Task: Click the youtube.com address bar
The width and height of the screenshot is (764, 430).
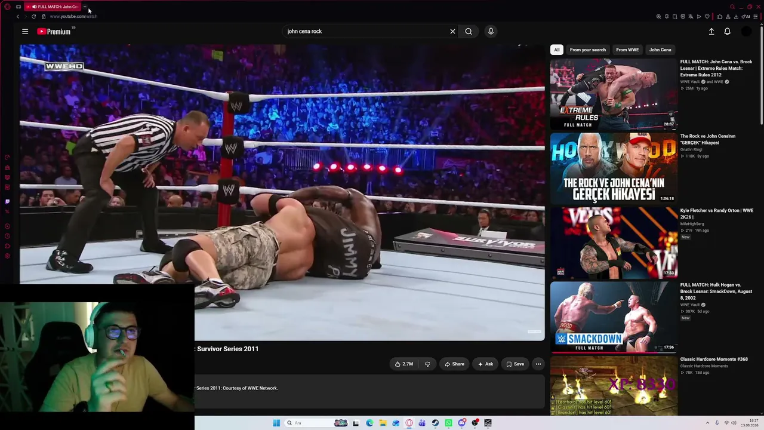Action: pyautogui.click(x=73, y=17)
